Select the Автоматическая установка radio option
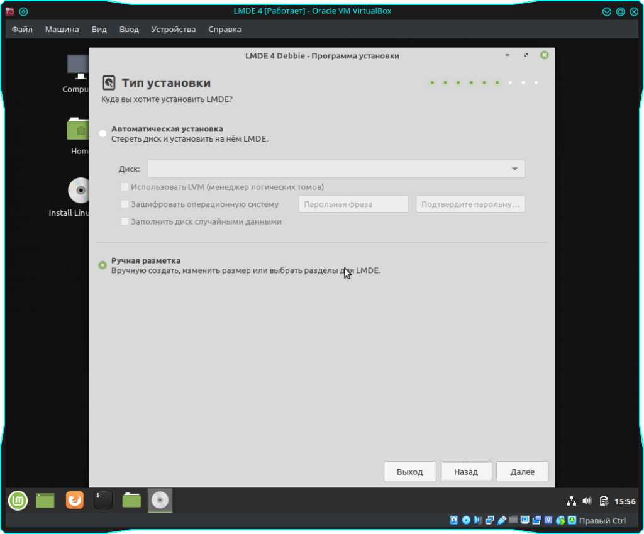The height and width of the screenshot is (534, 644). [x=103, y=133]
